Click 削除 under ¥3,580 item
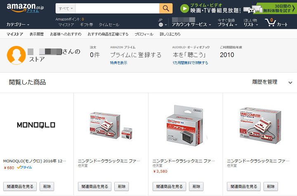Viewport: 297px width, 196px height. tap(196, 187)
